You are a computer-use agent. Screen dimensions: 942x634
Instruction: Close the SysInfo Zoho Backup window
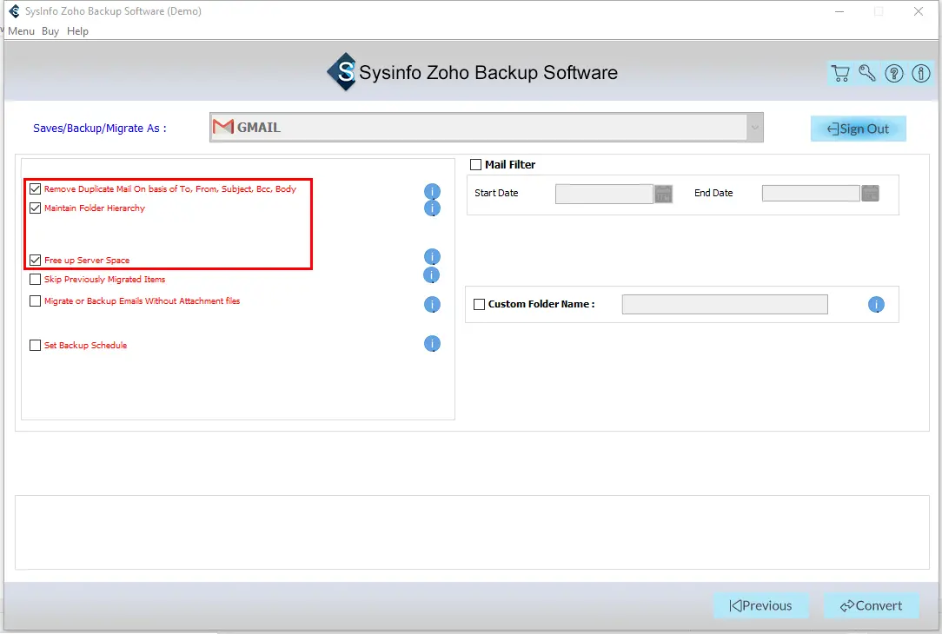(919, 11)
